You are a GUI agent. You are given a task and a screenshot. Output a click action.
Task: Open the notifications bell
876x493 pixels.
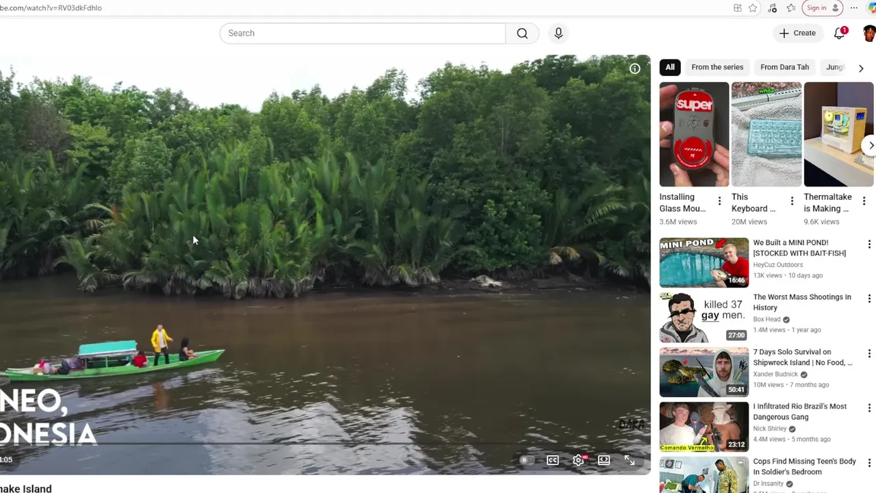pyautogui.click(x=839, y=33)
